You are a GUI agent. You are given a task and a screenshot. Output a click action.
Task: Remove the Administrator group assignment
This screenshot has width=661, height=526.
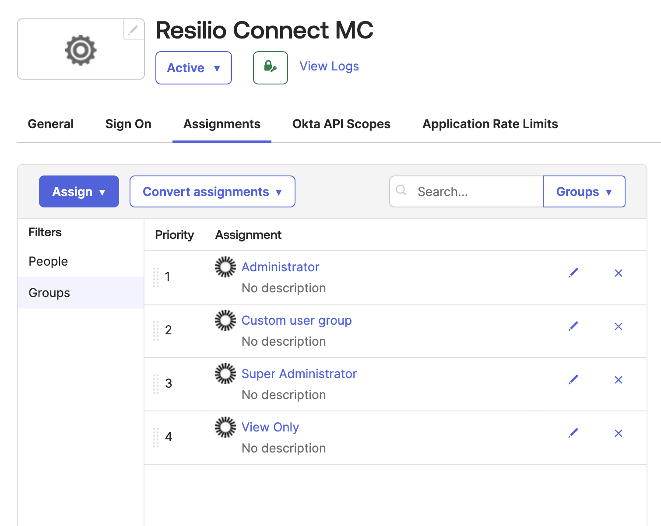pos(618,273)
